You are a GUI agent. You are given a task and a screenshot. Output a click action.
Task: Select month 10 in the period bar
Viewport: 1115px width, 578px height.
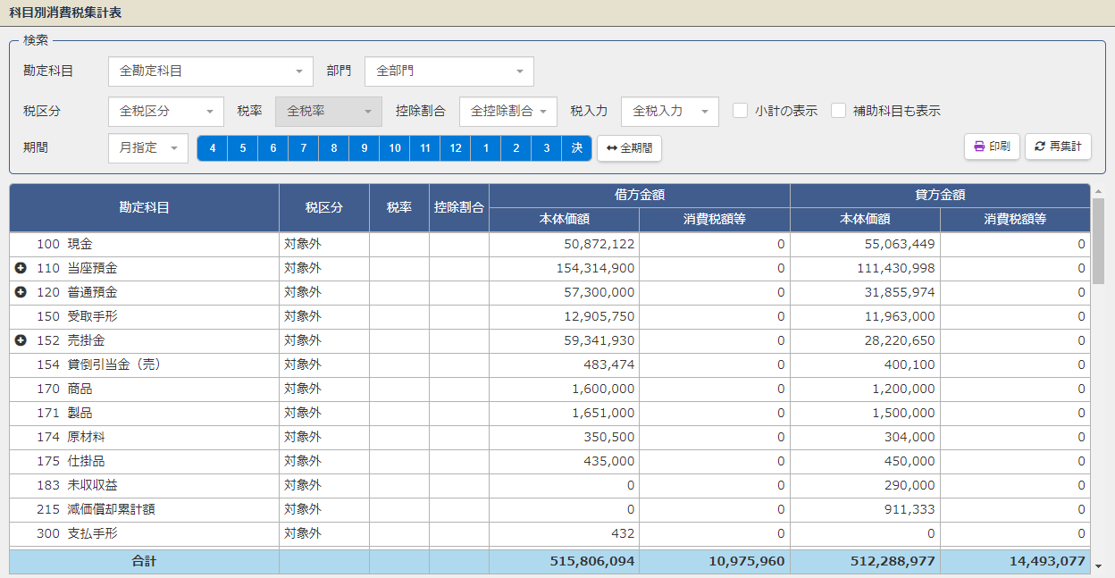(395, 148)
